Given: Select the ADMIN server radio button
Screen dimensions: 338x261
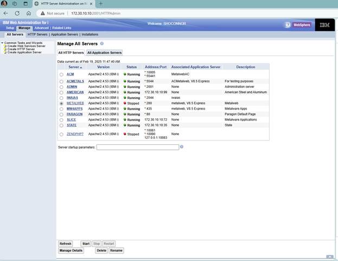Looking at the screenshot, I should click(x=61, y=87).
